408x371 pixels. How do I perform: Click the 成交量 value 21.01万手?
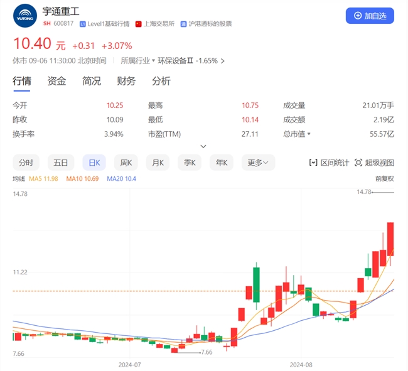coord(378,105)
